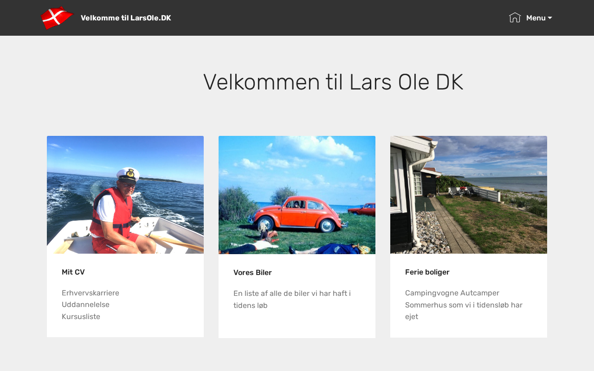The height and width of the screenshot is (371, 594).
Task: Click Velkommen til Lars Ole DK heading
Action: pyautogui.click(x=333, y=82)
